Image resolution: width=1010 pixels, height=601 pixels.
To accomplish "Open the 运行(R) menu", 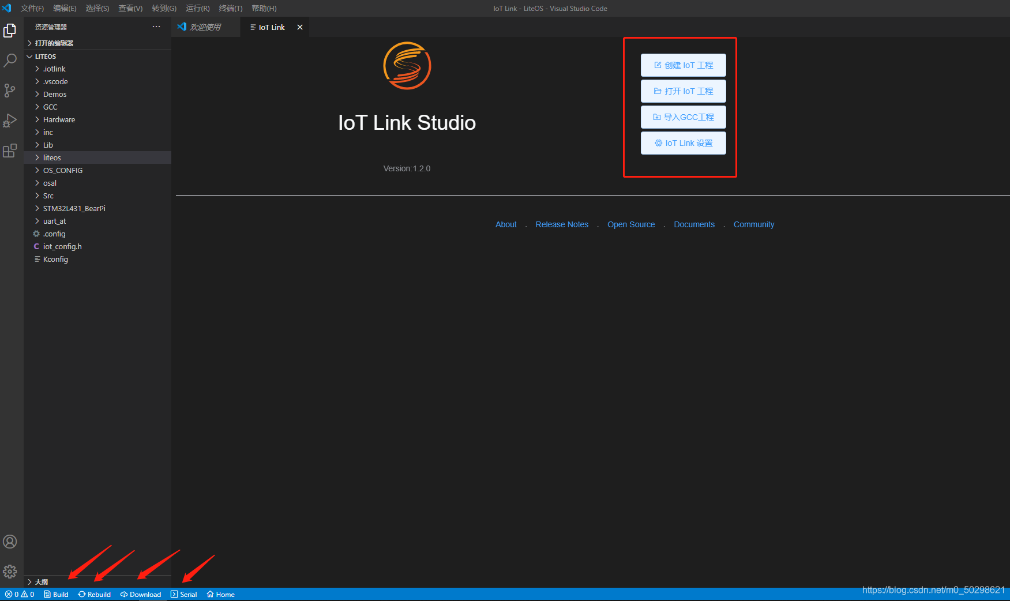I will (x=198, y=8).
